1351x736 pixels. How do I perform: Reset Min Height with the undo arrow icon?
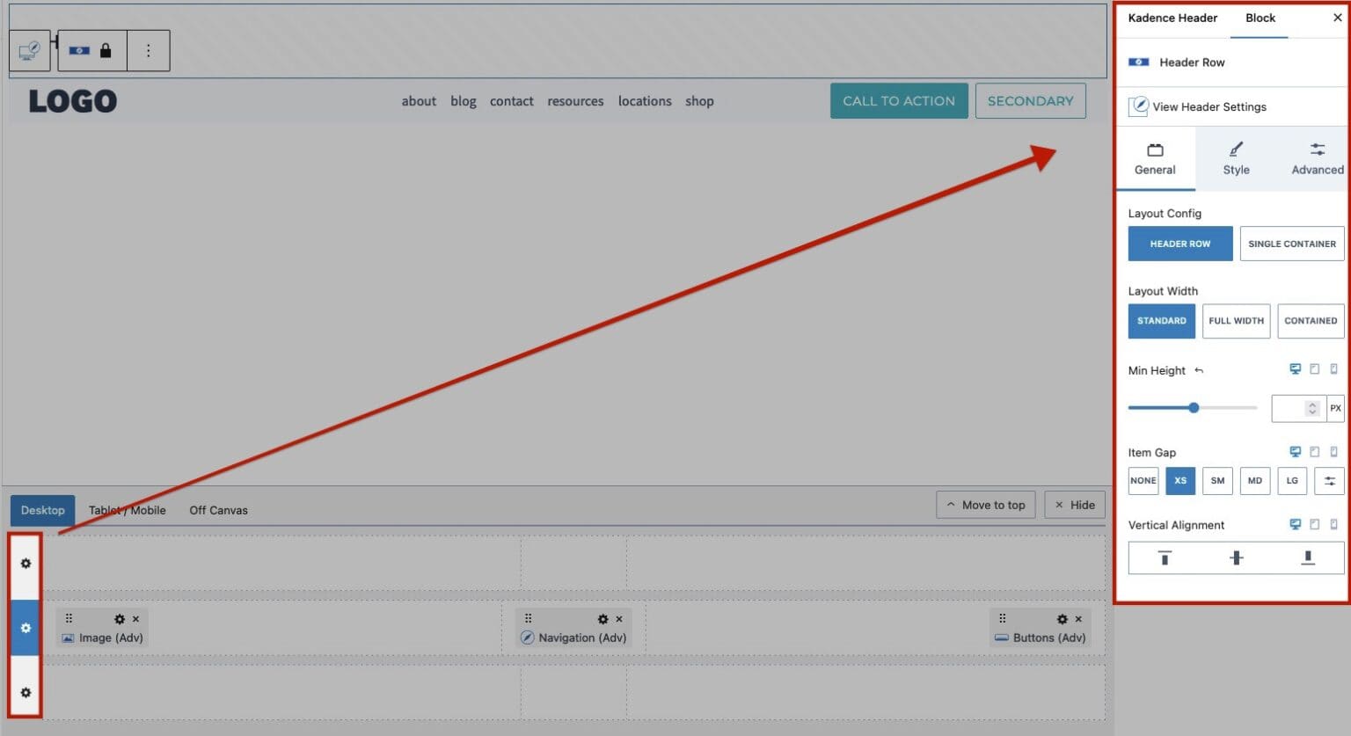coord(1199,371)
